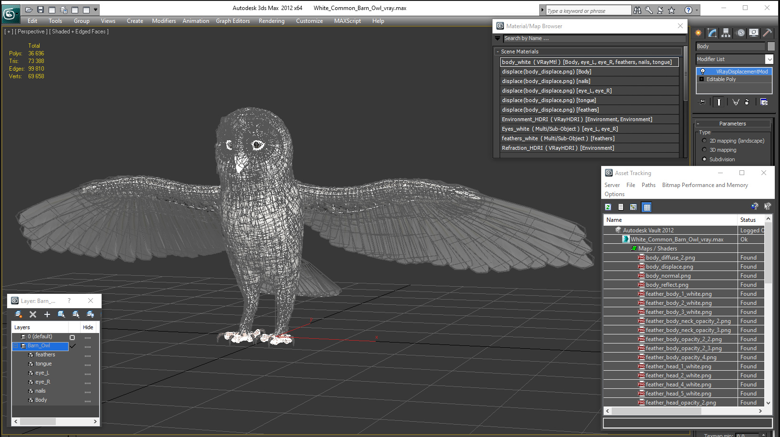Toggle Hide for Body layer object
The image size is (780, 437).
(88, 401)
